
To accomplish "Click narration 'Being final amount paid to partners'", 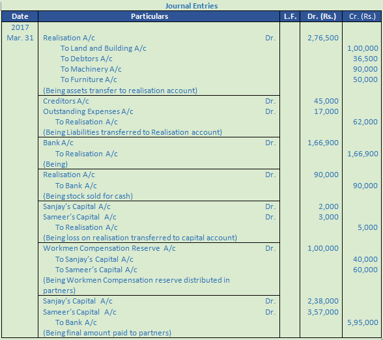I will (107, 333).
